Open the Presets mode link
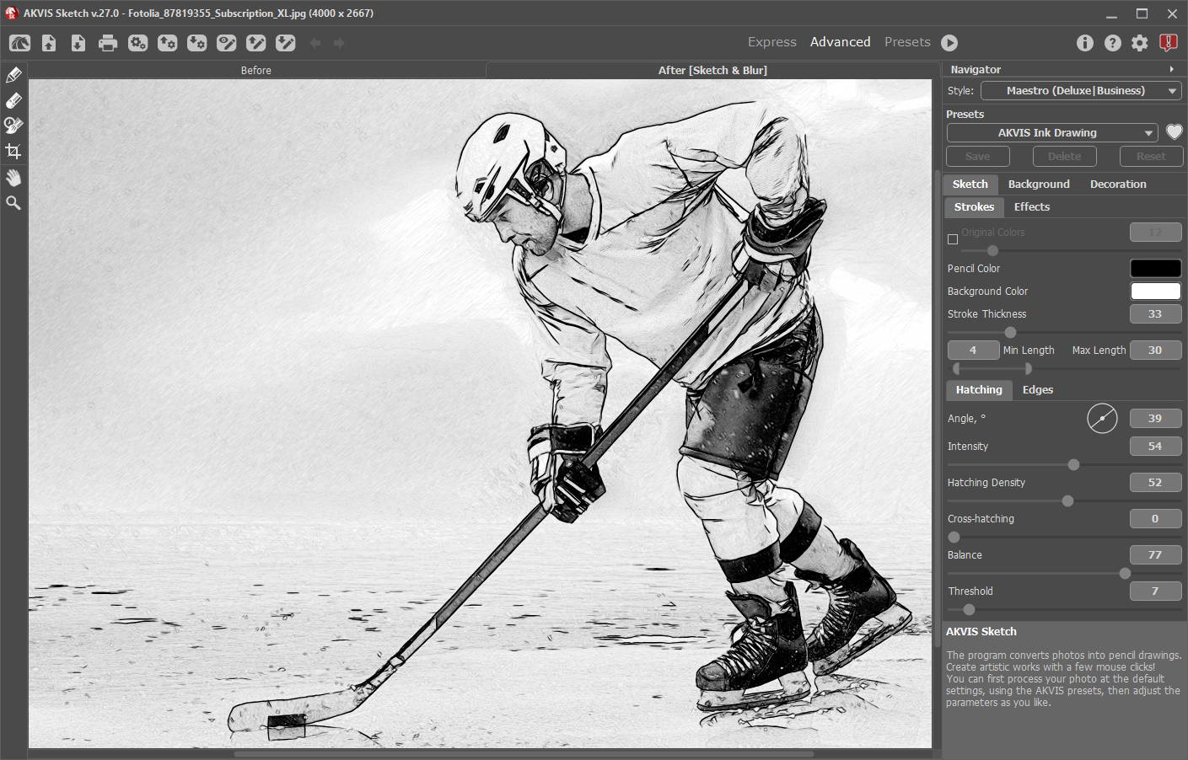 point(906,42)
